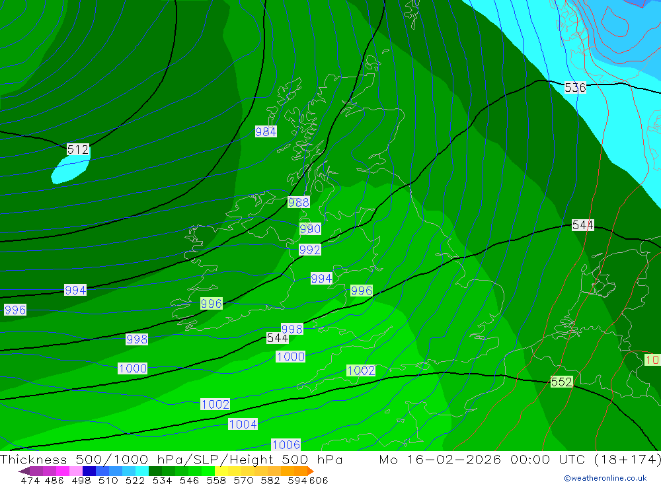Click the 988 pressure contour label

(x=299, y=202)
